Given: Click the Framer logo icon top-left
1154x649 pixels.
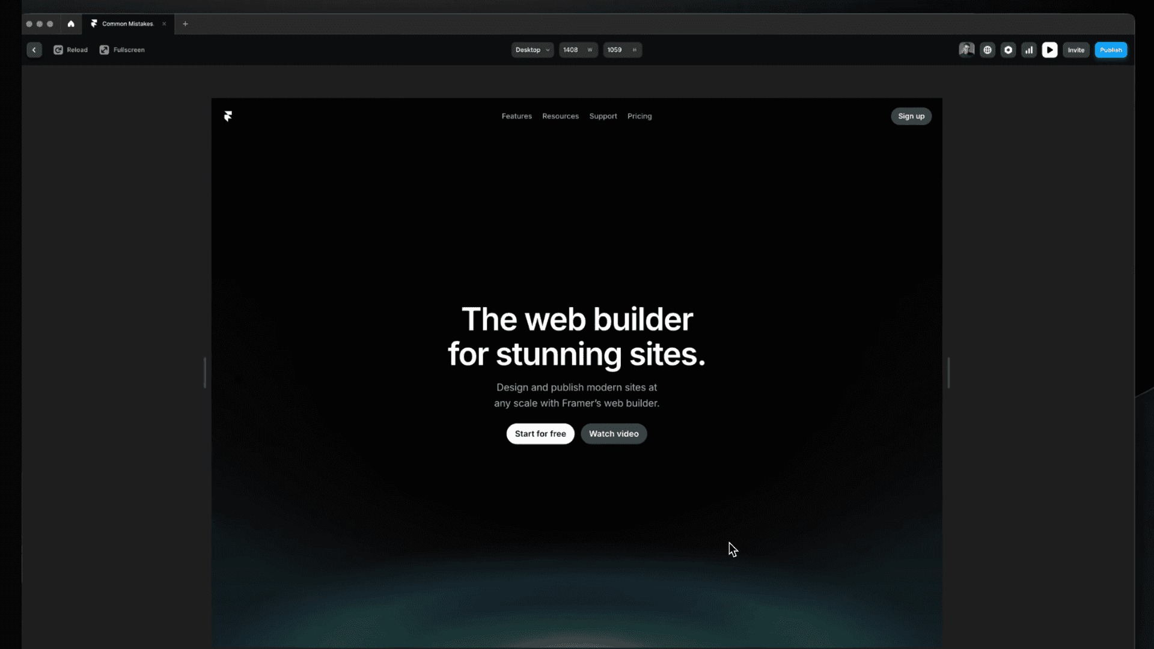Looking at the screenshot, I should tap(228, 115).
